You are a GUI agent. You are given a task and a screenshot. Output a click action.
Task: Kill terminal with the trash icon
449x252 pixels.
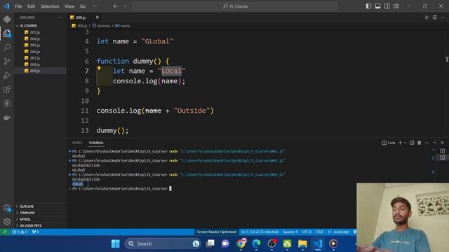(420, 143)
